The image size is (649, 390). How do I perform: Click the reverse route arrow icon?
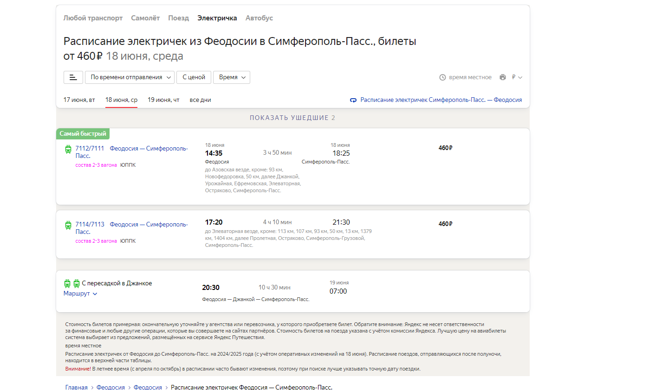coord(353,100)
